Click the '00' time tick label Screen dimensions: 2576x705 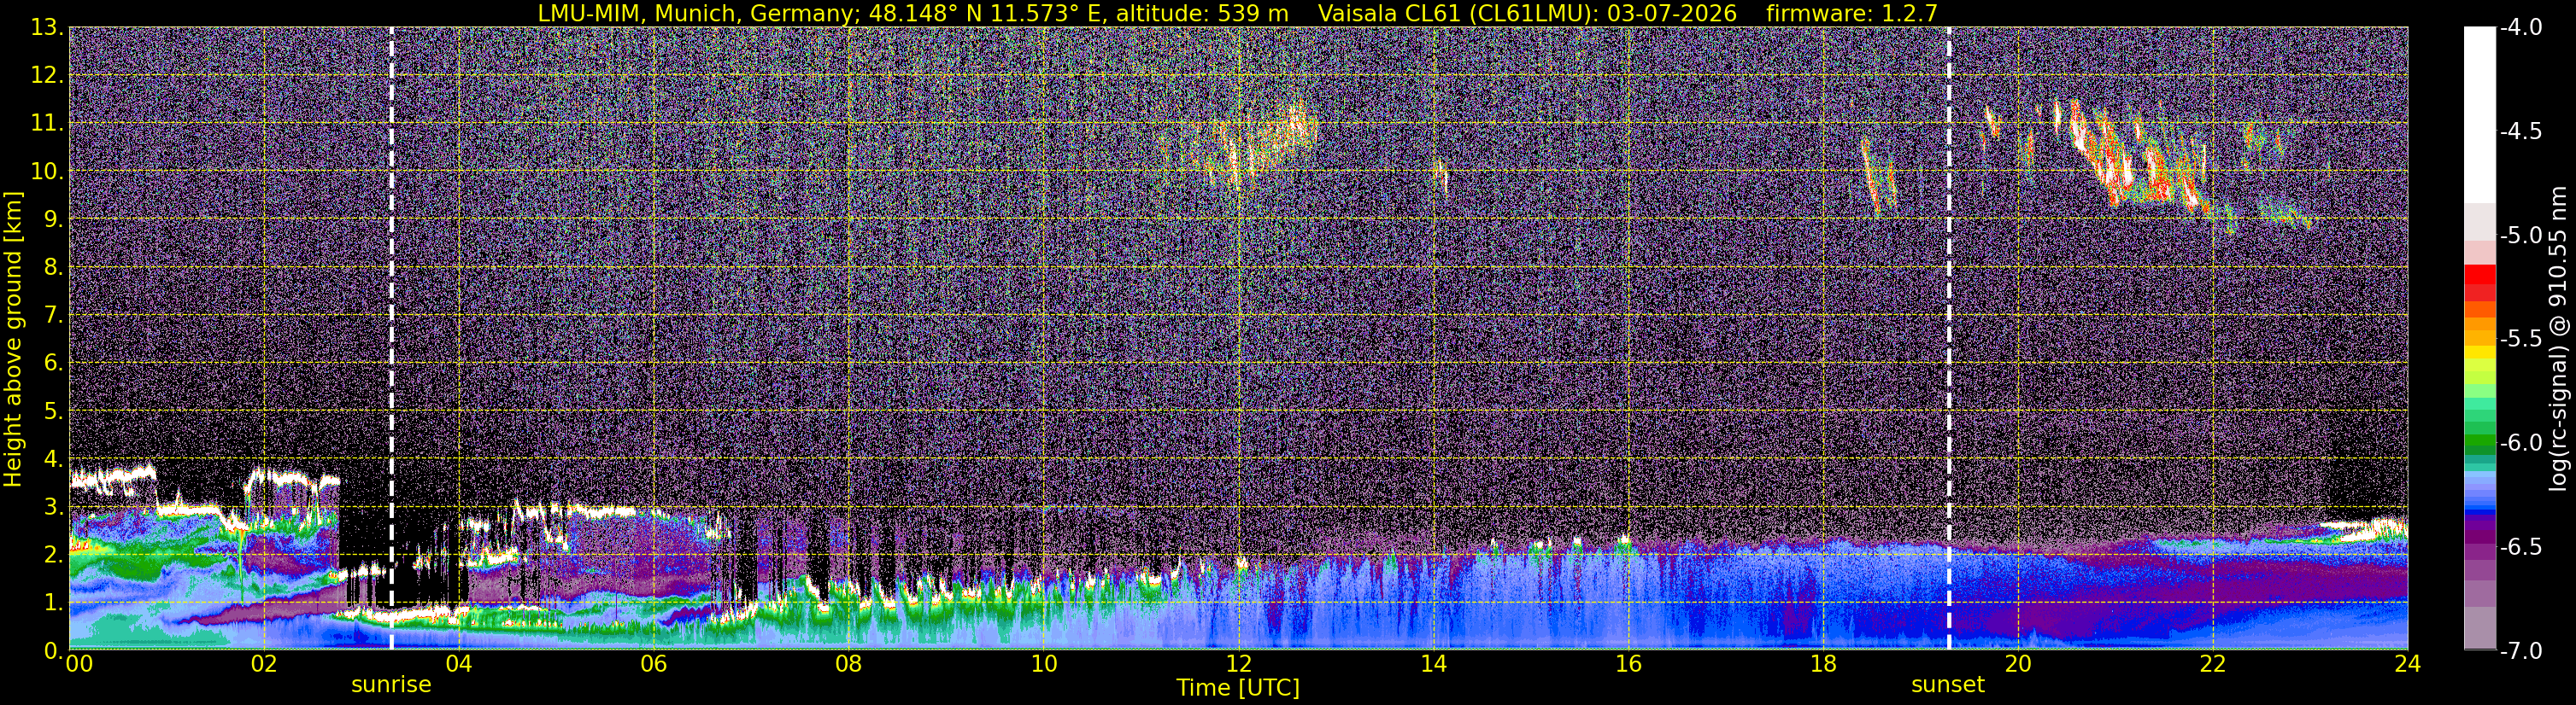point(79,663)
